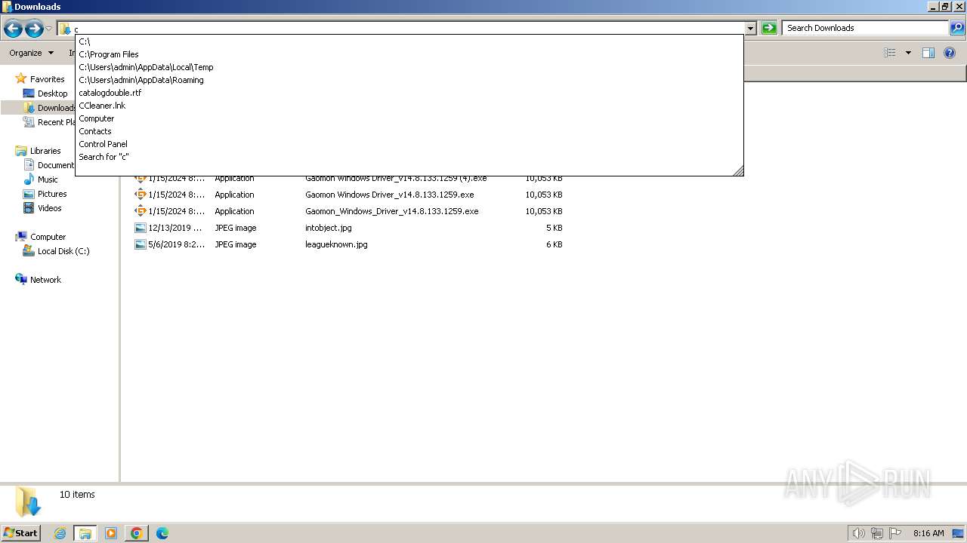Select Gaomon Windows Driver_v14.8.133.1259.exe file
This screenshot has width=967, height=543.
(390, 195)
